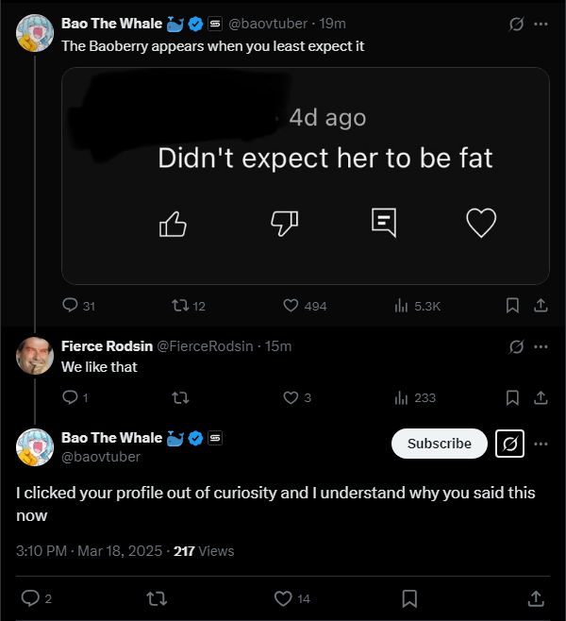
Task: Like Fierce Rodsin's 'We like that' reply
Action: point(291,397)
